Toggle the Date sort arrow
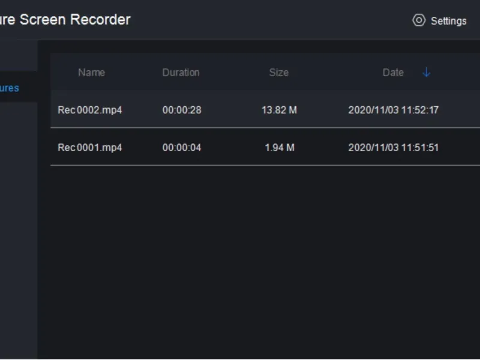The height and width of the screenshot is (360, 480). tap(427, 72)
